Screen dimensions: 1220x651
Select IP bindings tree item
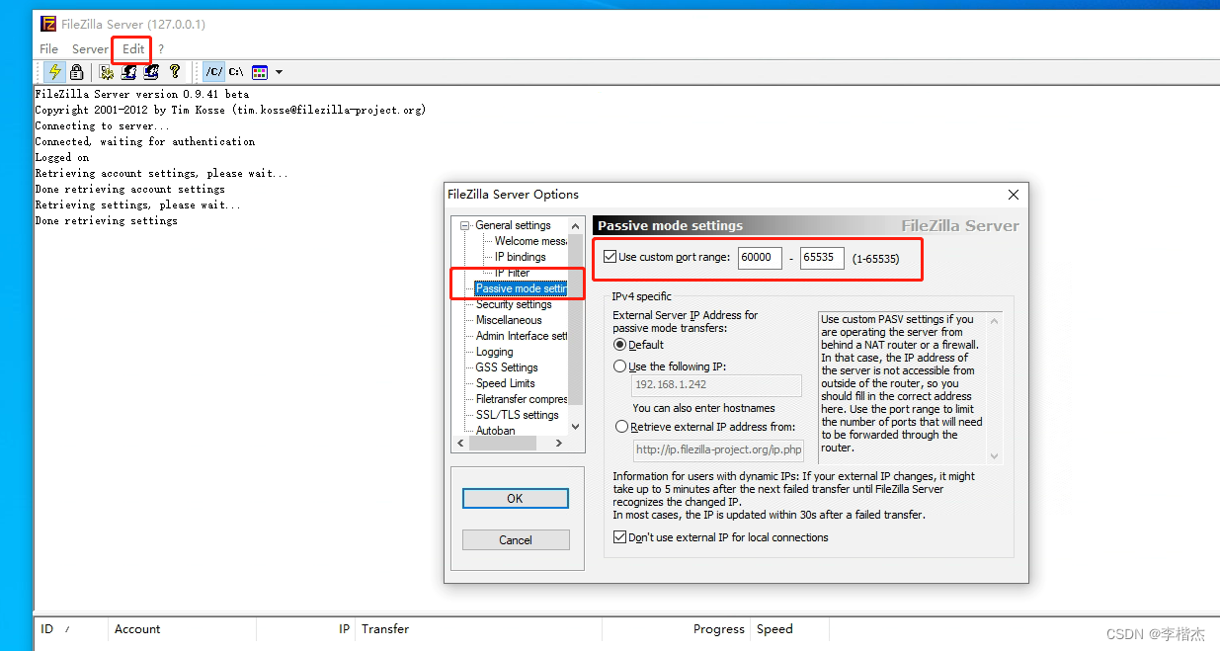coord(520,257)
